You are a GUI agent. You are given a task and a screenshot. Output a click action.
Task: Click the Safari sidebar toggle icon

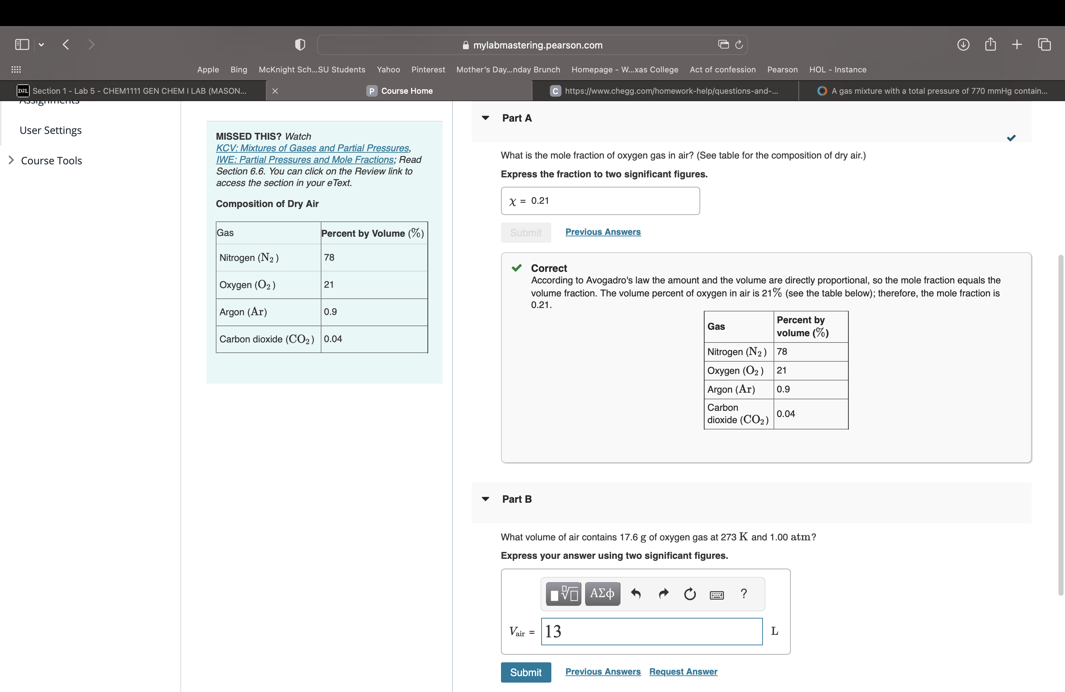(x=22, y=45)
